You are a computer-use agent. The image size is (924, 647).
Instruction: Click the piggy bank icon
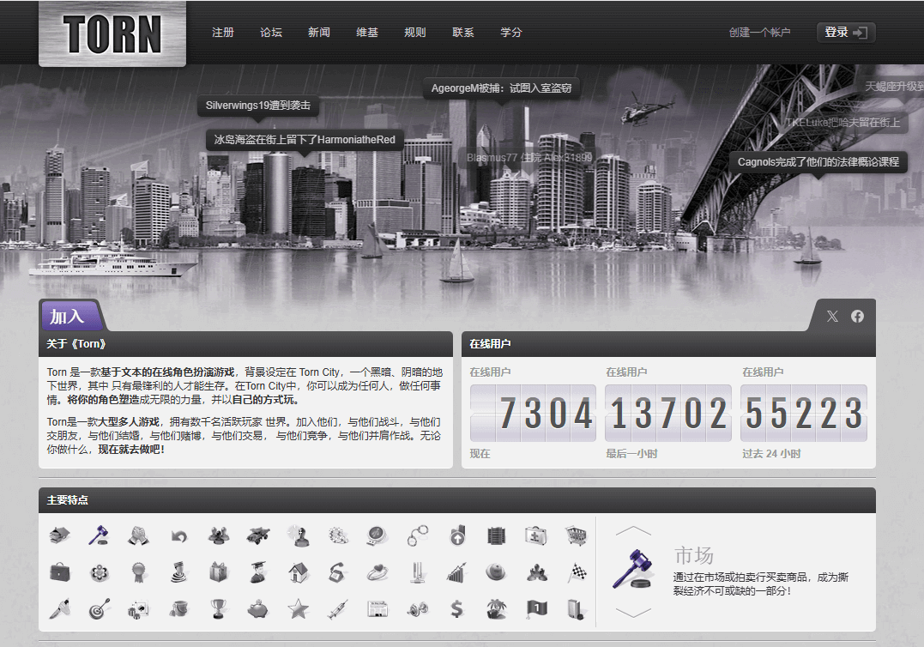click(x=258, y=608)
